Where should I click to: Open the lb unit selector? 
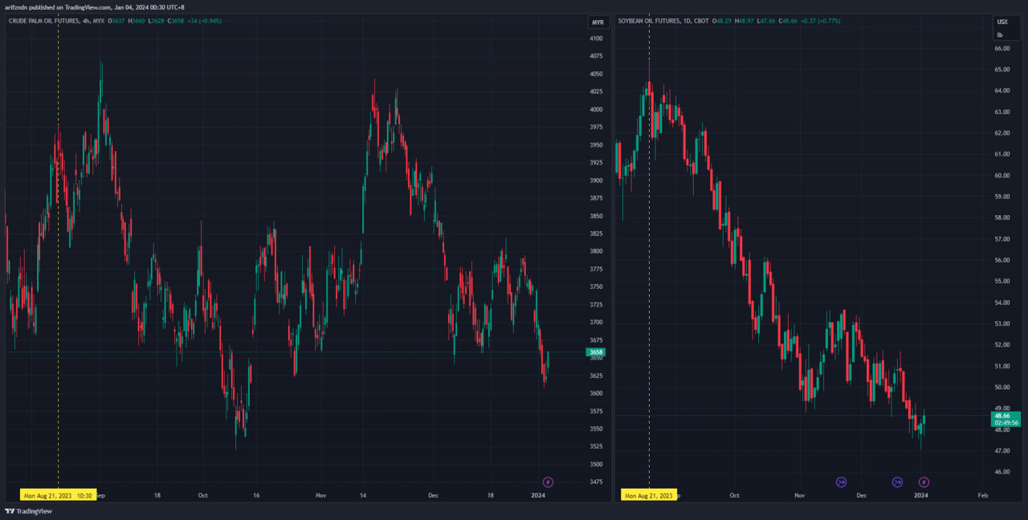pos(1000,35)
